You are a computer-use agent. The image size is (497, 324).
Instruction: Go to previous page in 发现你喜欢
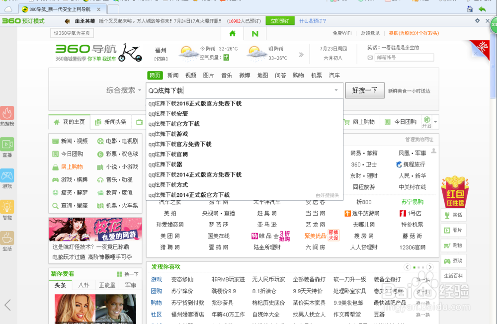408,267
